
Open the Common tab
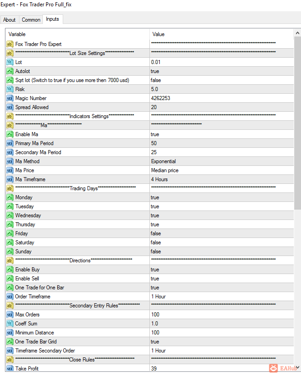pyautogui.click(x=31, y=20)
